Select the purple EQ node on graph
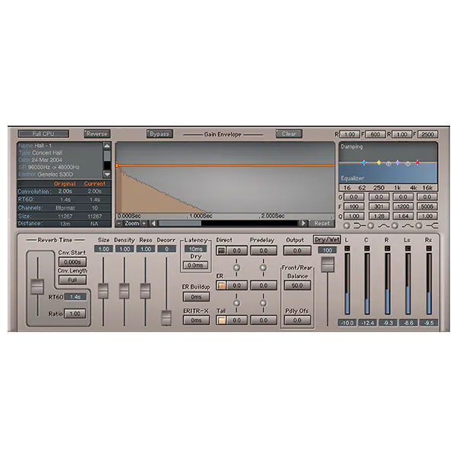The width and height of the screenshot is (457, 457). (x=398, y=163)
